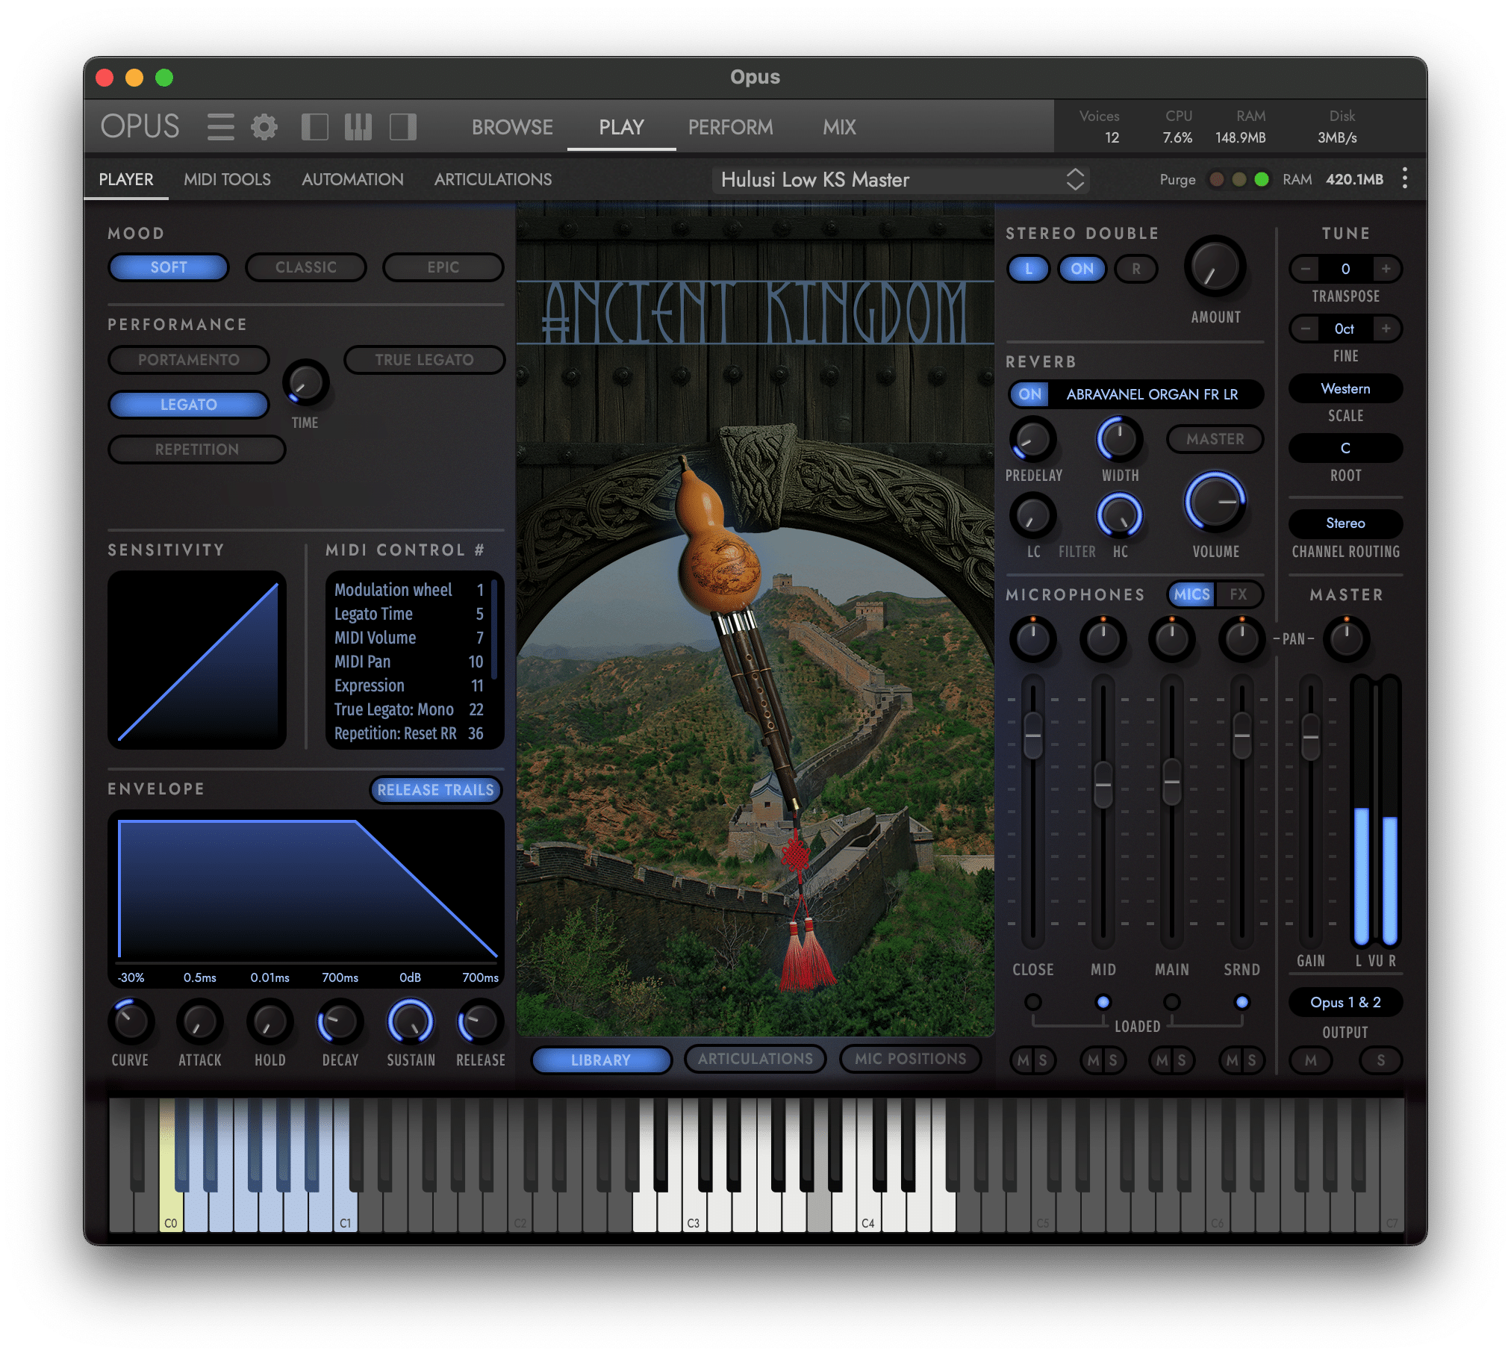This screenshot has height=1356, width=1511.
Task: Click the middle Purge indicator dot
Action: pos(1239,179)
